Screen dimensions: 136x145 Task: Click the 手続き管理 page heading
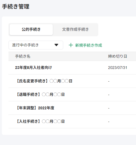tap(16, 7)
